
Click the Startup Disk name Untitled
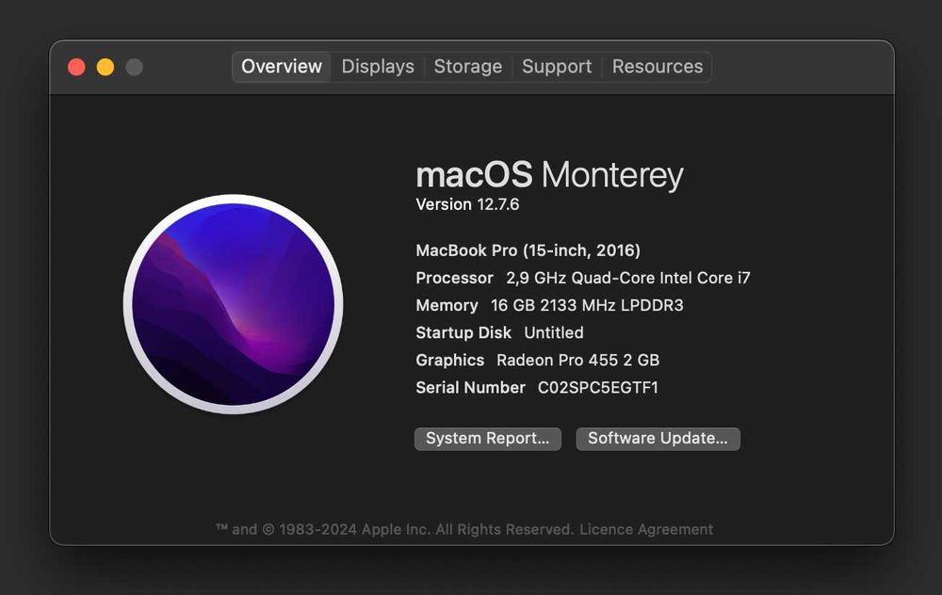[554, 332]
